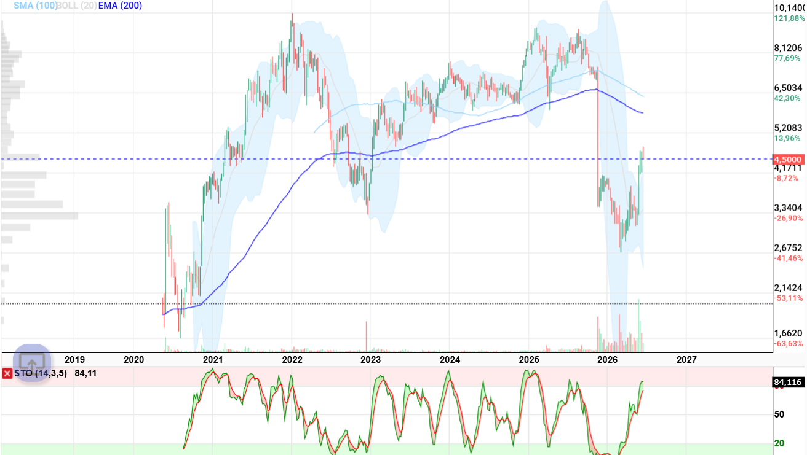This screenshot has width=807, height=455.
Task: Click the 10,1400 price axis label
Action: coord(790,8)
